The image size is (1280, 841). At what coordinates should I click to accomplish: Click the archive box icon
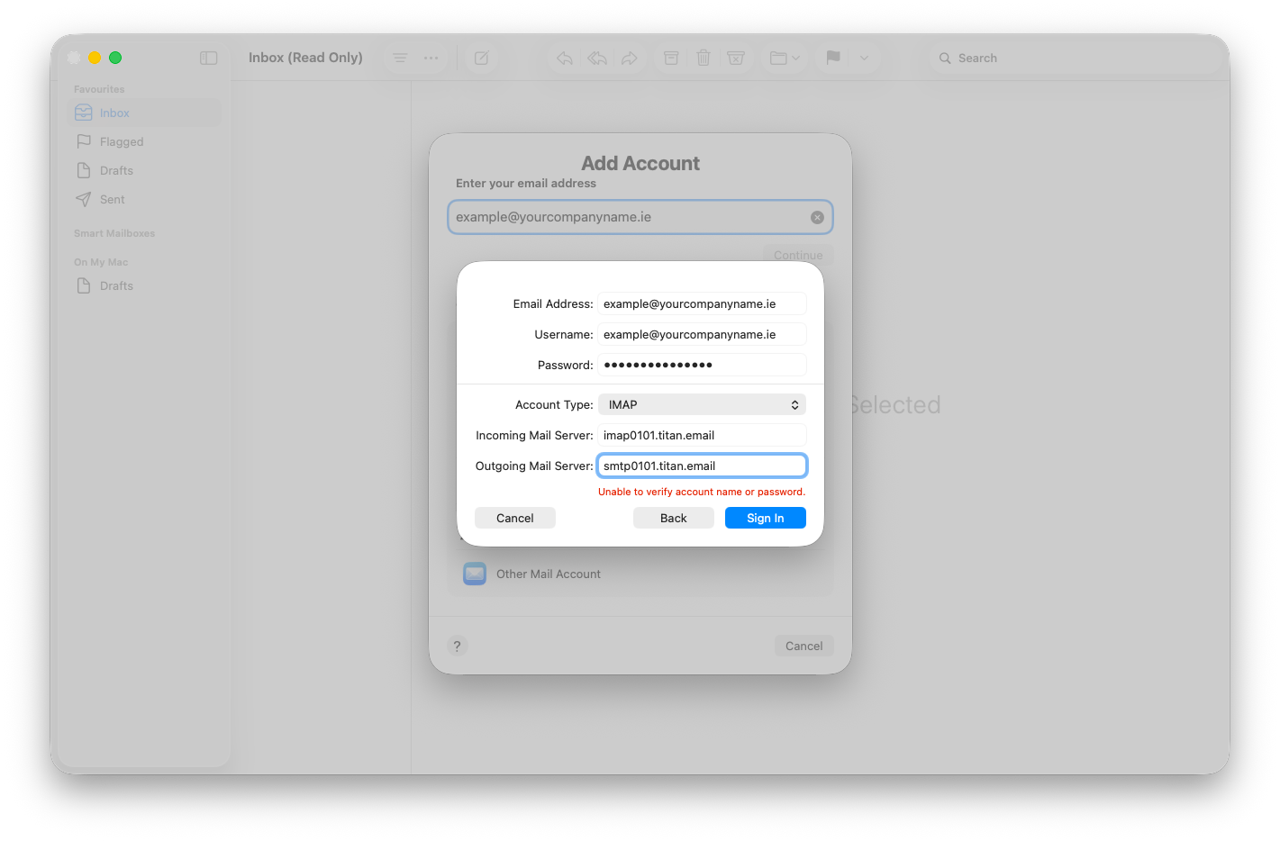coord(671,58)
